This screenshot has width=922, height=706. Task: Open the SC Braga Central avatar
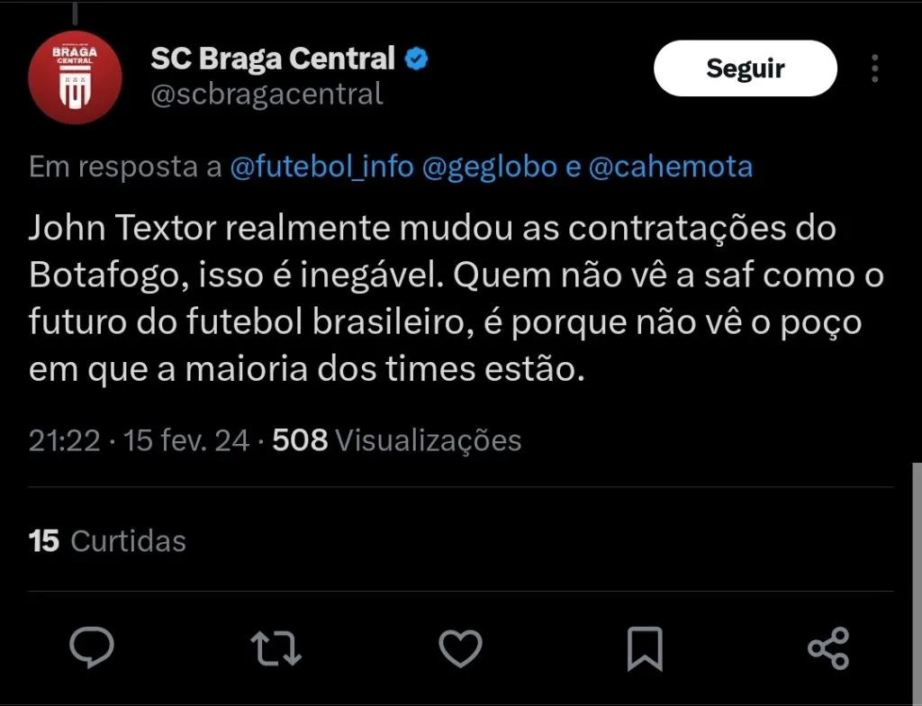click(x=75, y=81)
